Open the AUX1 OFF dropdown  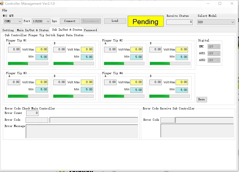pos(214,53)
